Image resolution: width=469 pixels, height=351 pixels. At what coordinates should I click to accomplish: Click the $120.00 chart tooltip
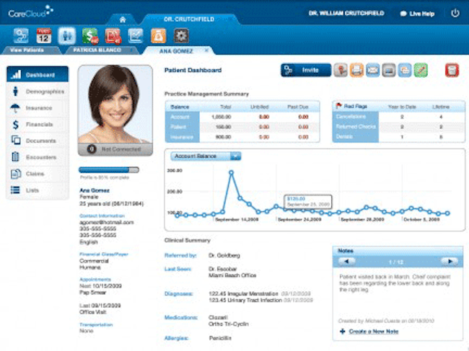pos(308,202)
